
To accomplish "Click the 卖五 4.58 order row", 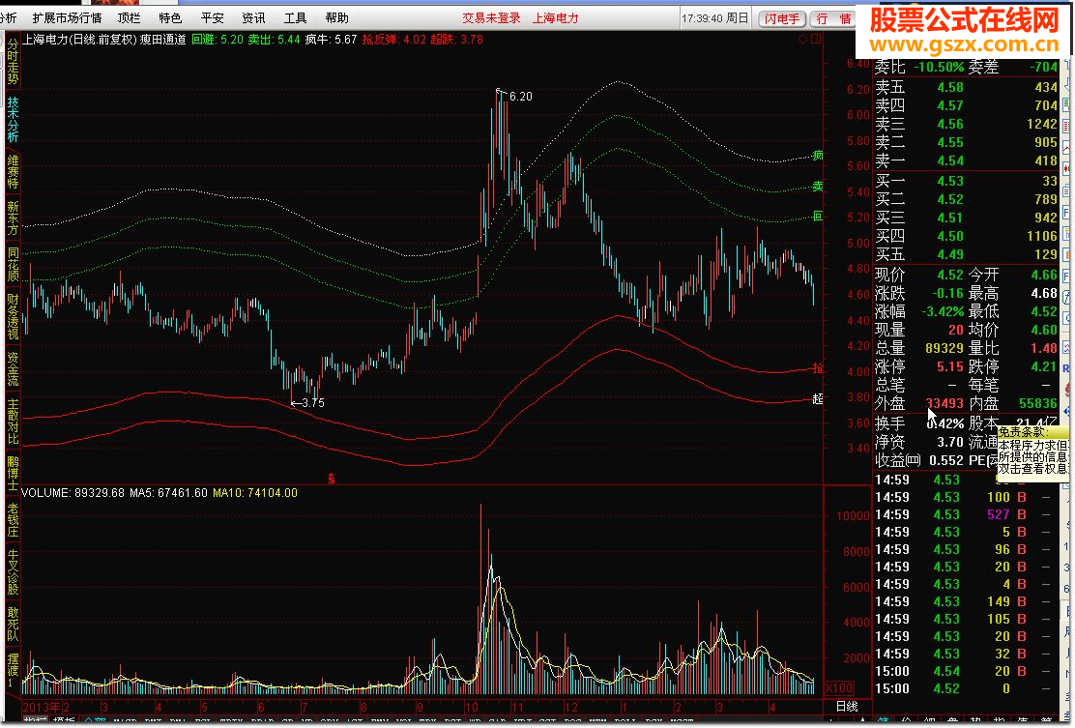I will pyautogui.click(x=966, y=87).
